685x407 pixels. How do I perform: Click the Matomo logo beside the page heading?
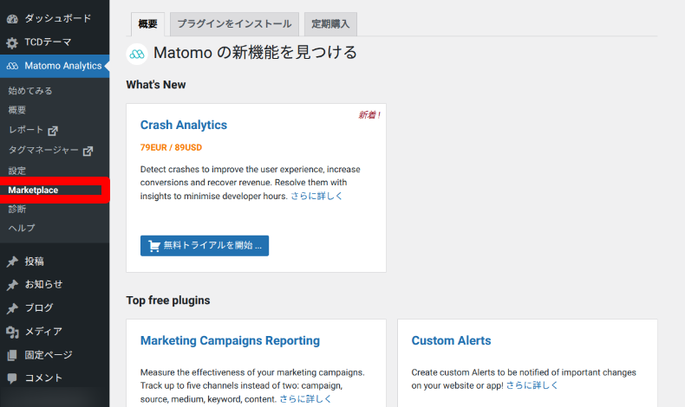click(137, 54)
